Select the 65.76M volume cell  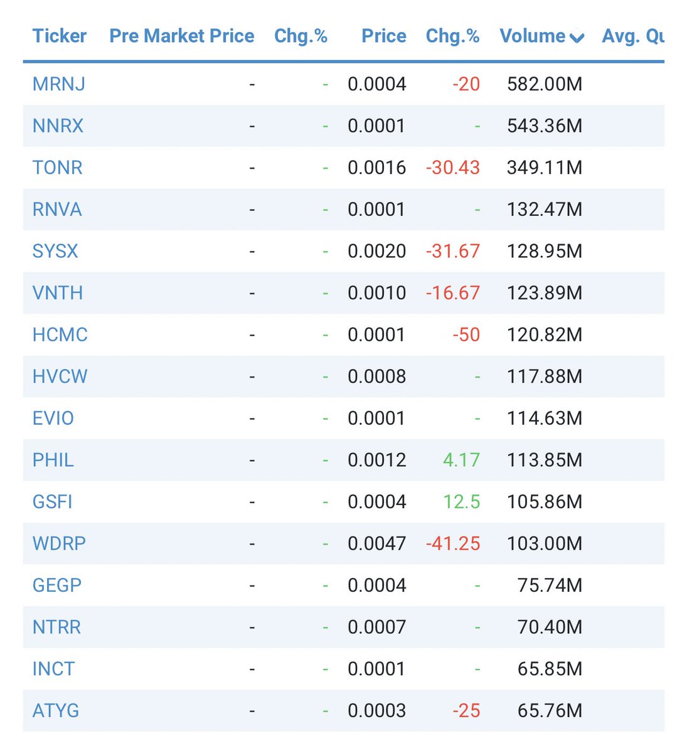coord(550,711)
